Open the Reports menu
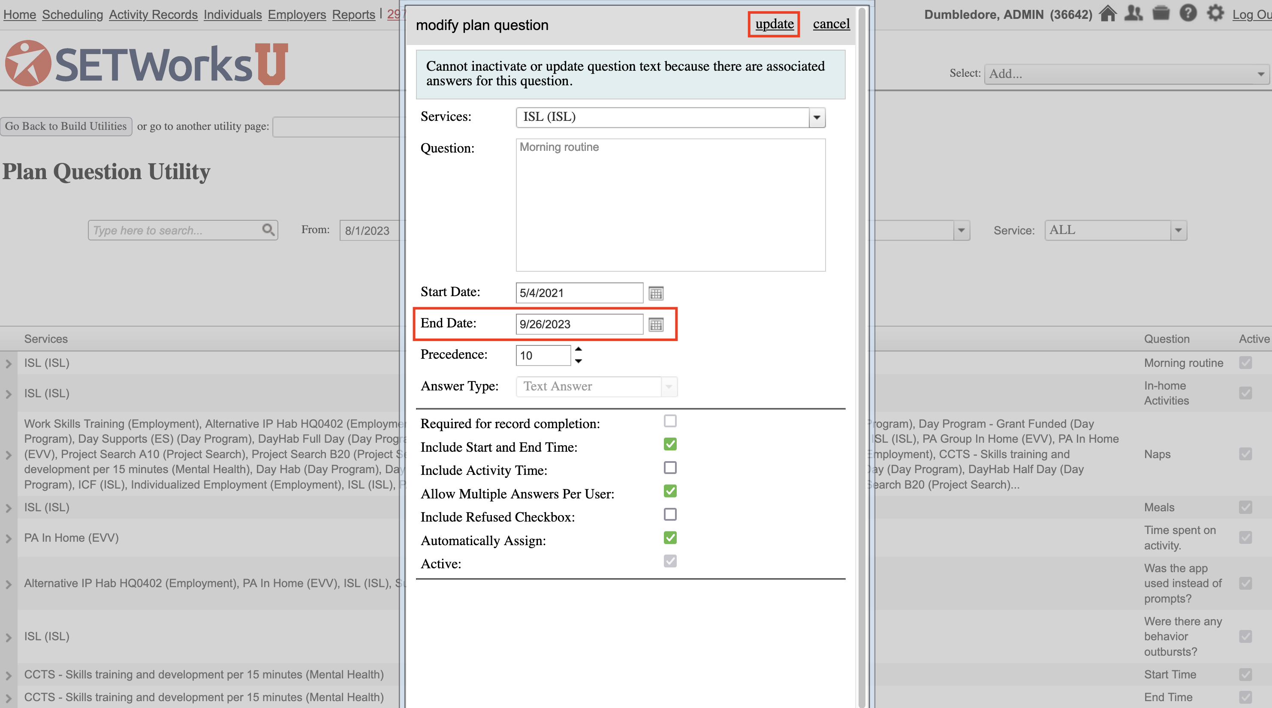The height and width of the screenshot is (708, 1272). [353, 14]
